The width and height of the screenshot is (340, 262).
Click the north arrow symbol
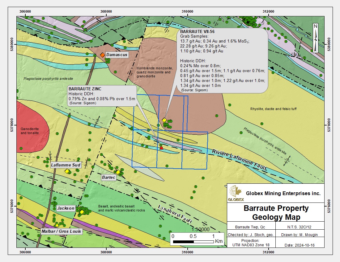[x=315, y=38]
